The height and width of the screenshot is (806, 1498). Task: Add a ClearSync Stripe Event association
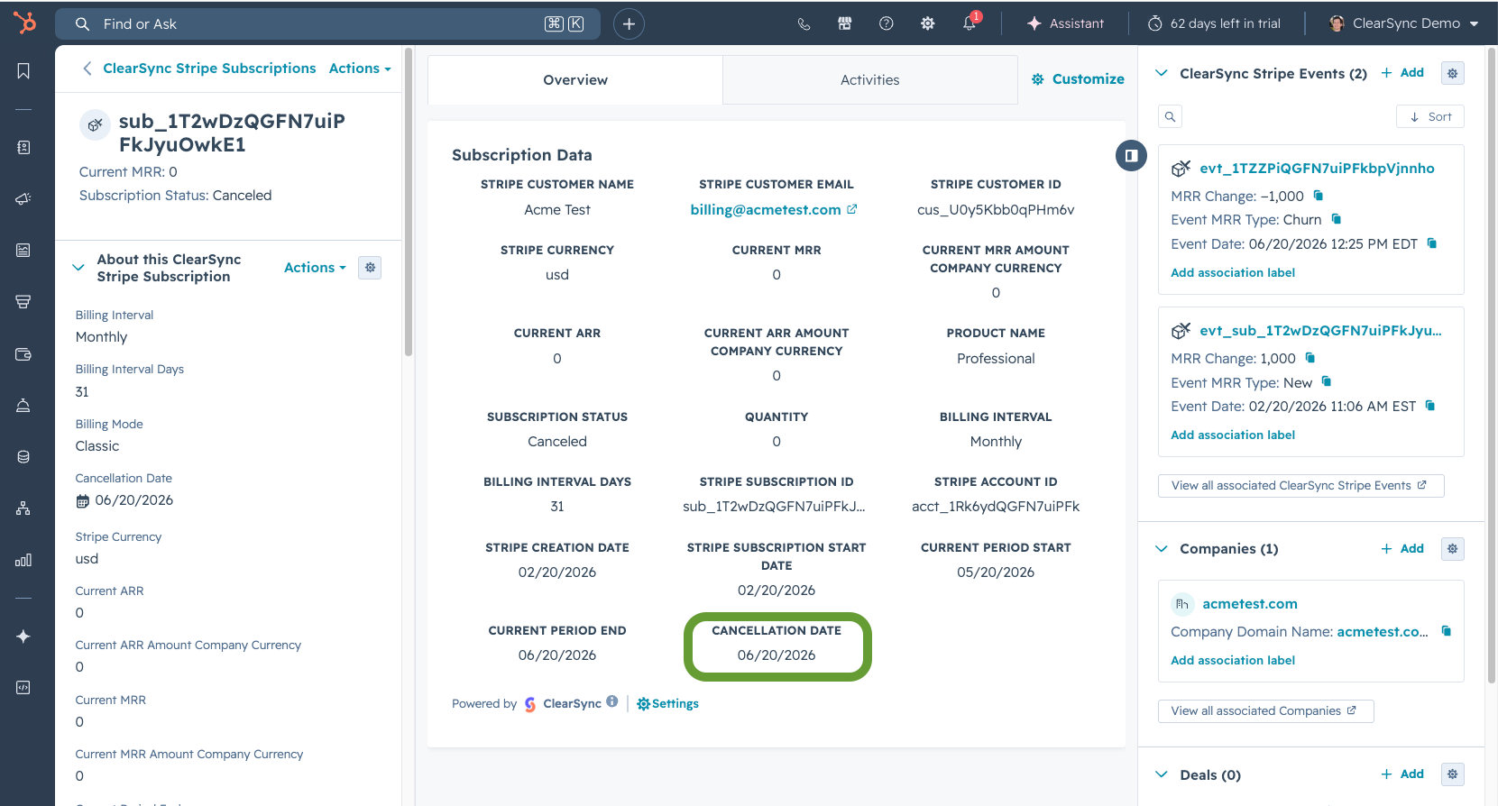tap(1402, 73)
